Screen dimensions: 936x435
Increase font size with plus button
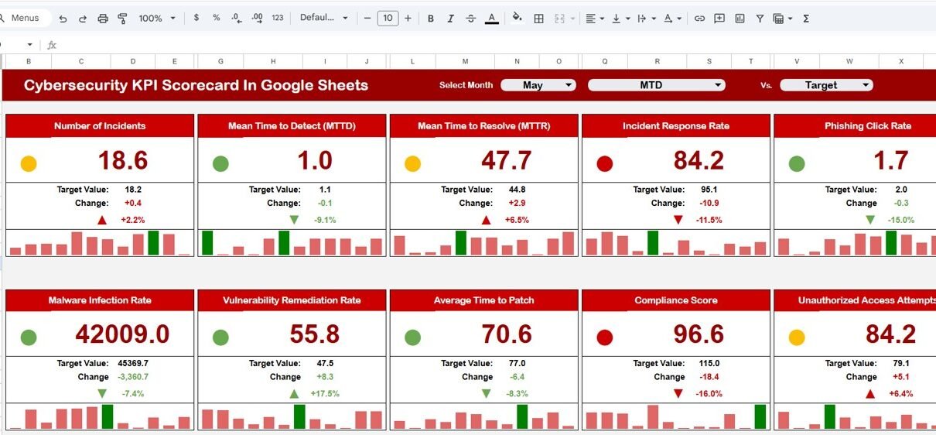408,18
